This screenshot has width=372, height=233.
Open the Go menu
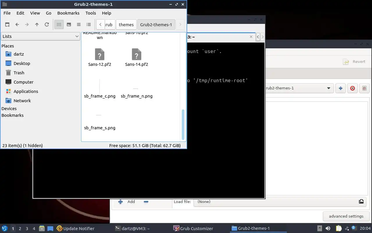click(49, 13)
